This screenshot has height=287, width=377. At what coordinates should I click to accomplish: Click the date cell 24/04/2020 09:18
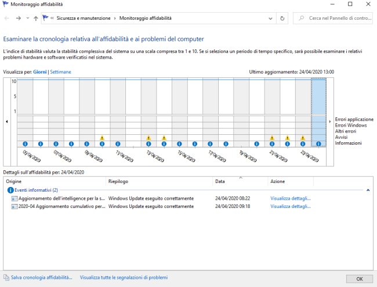[233, 206]
